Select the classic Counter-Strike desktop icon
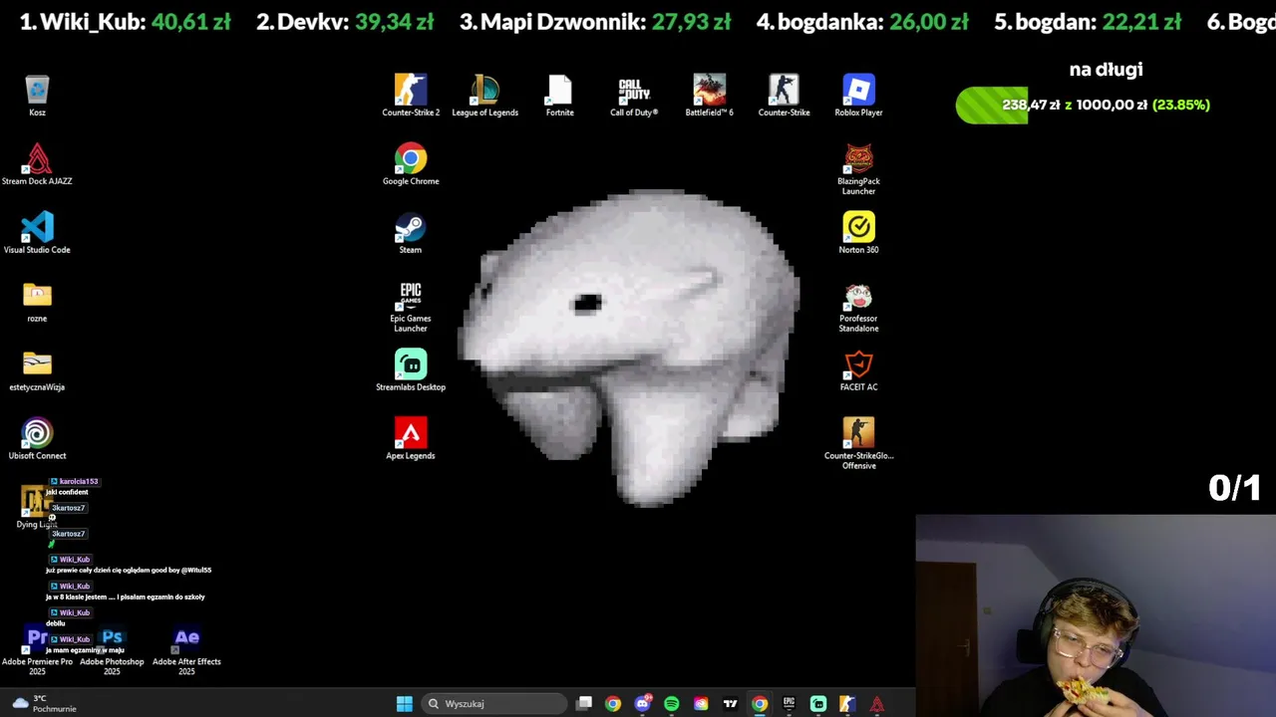Image resolution: width=1276 pixels, height=717 pixels. pyautogui.click(x=784, y=97)
